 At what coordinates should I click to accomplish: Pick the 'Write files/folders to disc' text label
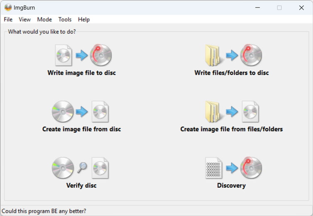pos(232,73)
